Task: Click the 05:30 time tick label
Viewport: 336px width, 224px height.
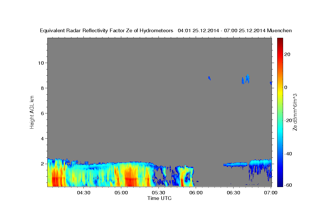Action: 158,193
